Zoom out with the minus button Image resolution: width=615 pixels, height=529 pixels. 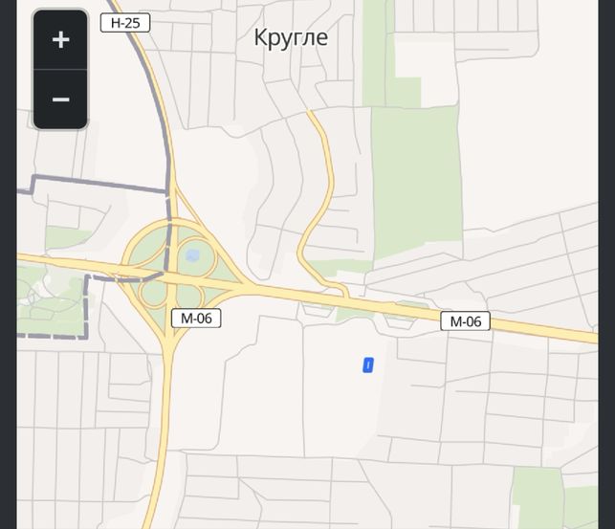click(x=60, y=99)
